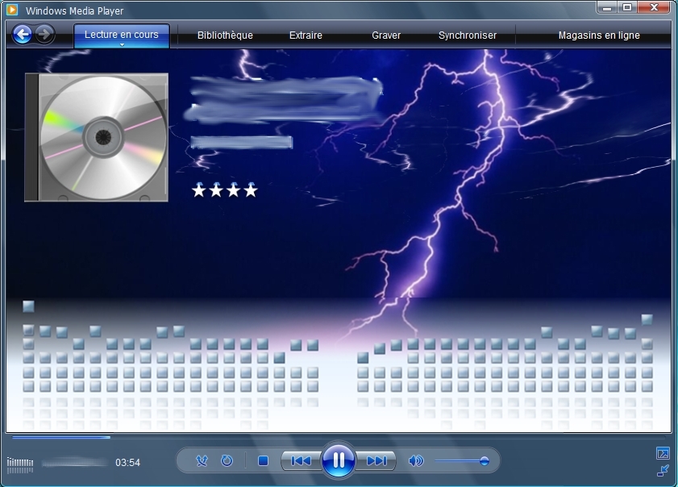Click the blurred artist name text
This screenshot has width=678, height=487.
242,142
